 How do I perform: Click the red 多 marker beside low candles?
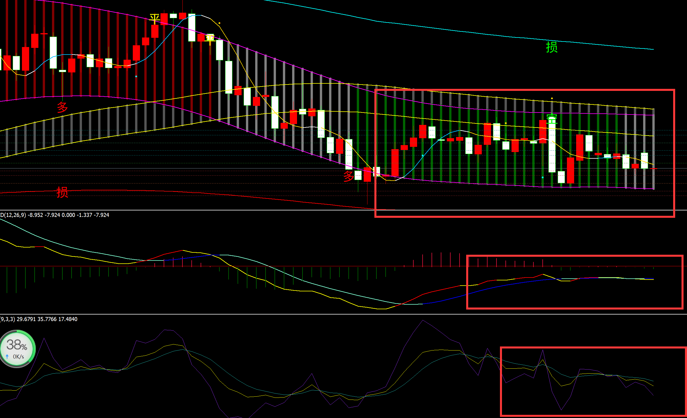coord(348,176)
